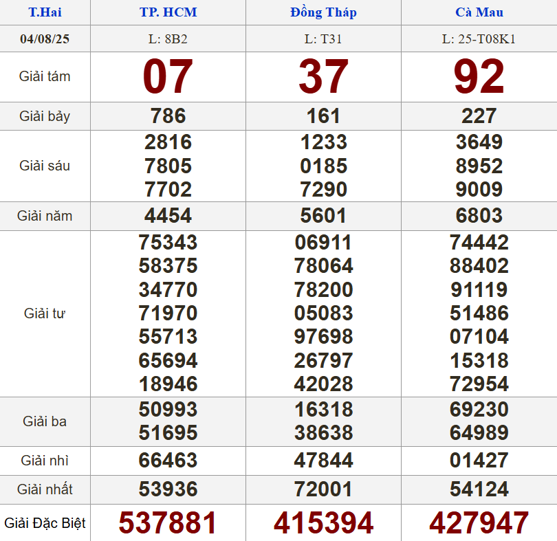The height and width of the screenshot is (541, 557).
Task: Click TP. HCM first prize 53936
Action: pos(168,489)
